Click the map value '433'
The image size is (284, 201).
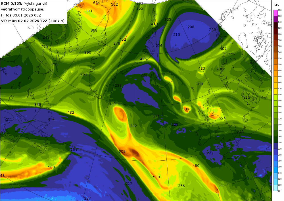point(202,69)
